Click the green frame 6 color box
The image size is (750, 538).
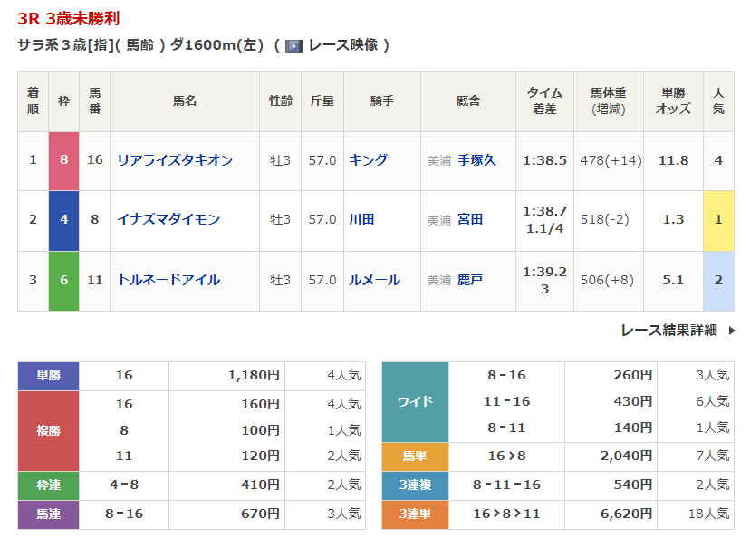63,280
